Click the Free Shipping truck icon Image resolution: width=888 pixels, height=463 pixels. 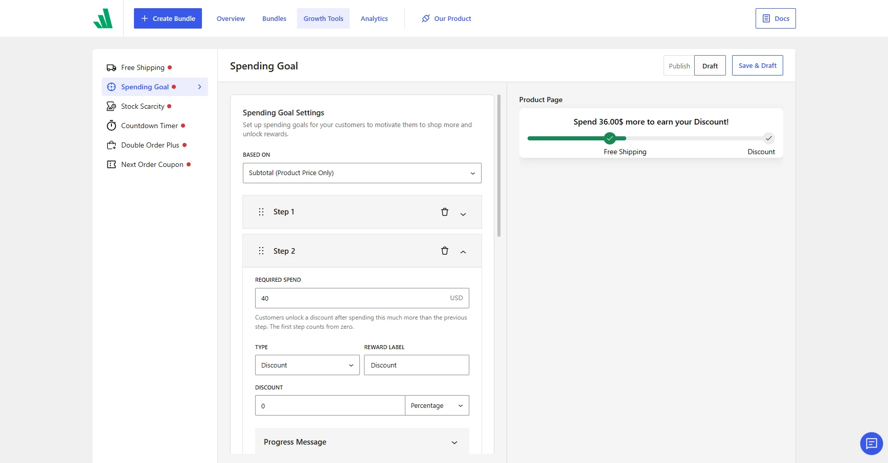111,67
